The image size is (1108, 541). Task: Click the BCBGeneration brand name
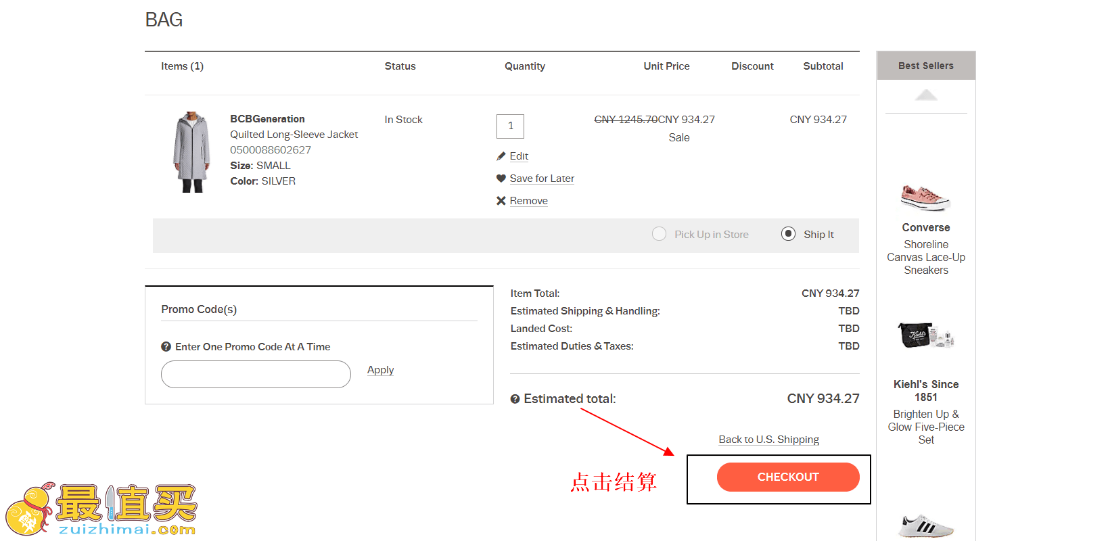click(x=267, y=119)
